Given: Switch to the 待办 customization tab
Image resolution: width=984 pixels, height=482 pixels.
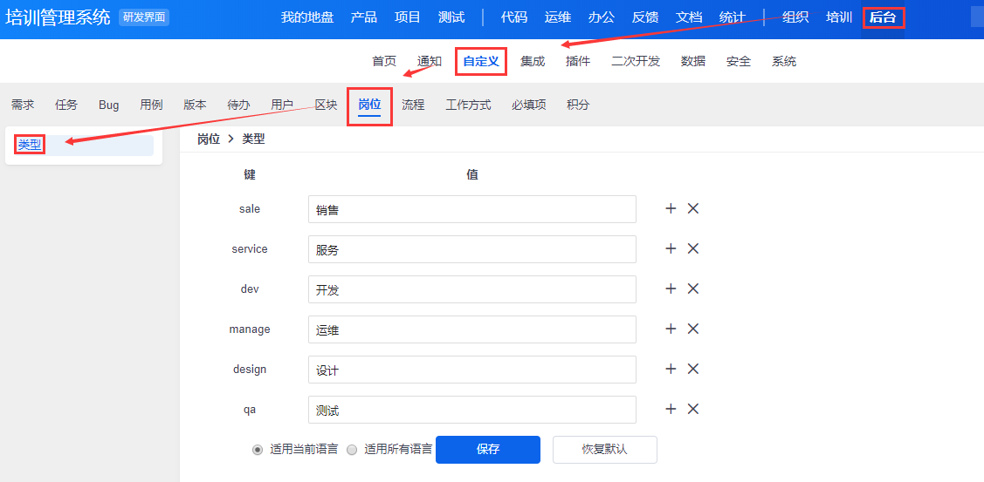Looking at the screenshot, I should point(238,105).
